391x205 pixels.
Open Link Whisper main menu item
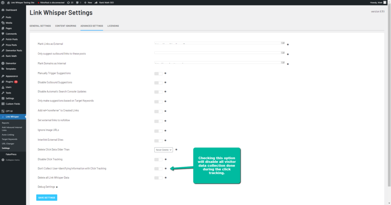click(13, 117)
